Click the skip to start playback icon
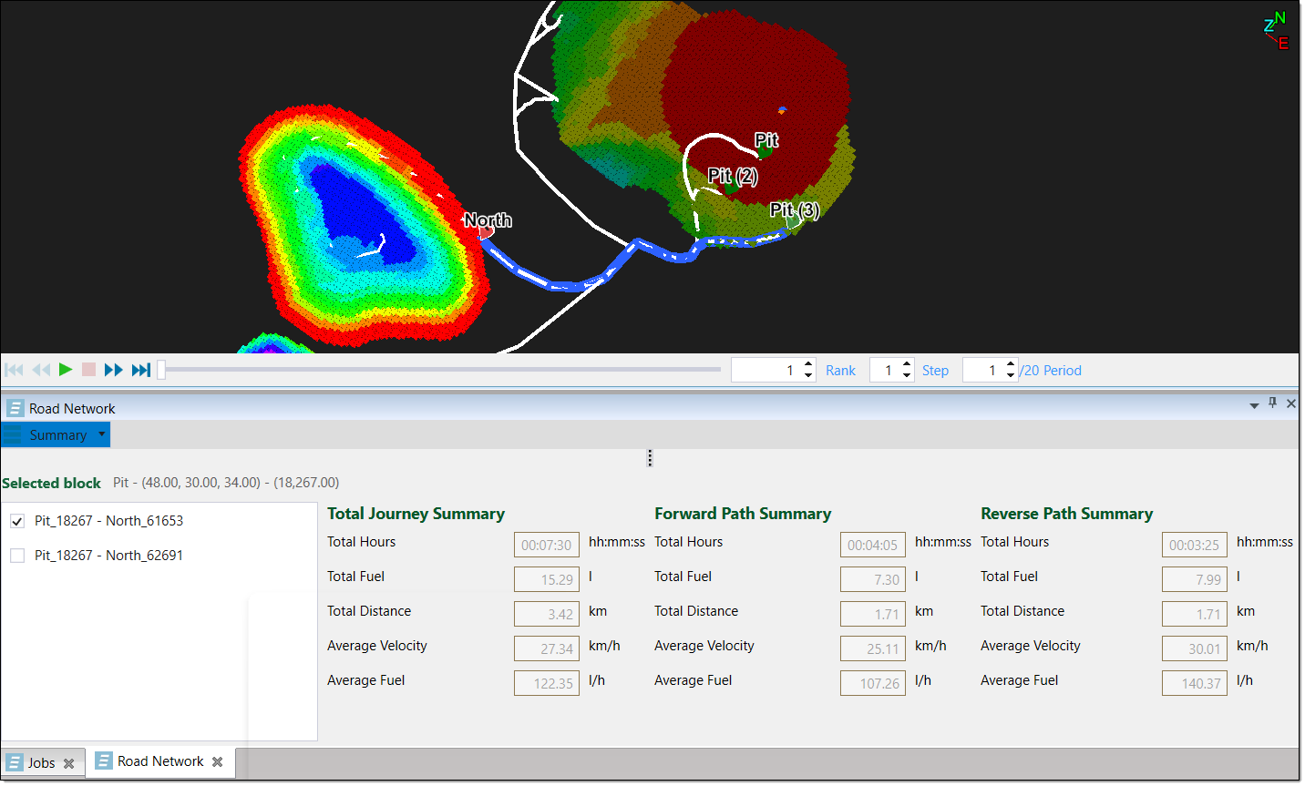1305x786 pixels. [14, 370]
